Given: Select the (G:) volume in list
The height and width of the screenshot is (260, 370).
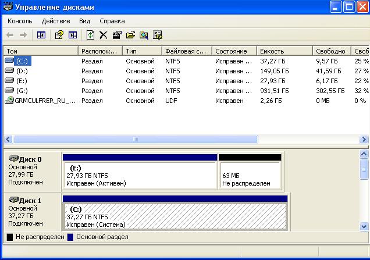Looking at the screenshot, I should coord(22,91).
